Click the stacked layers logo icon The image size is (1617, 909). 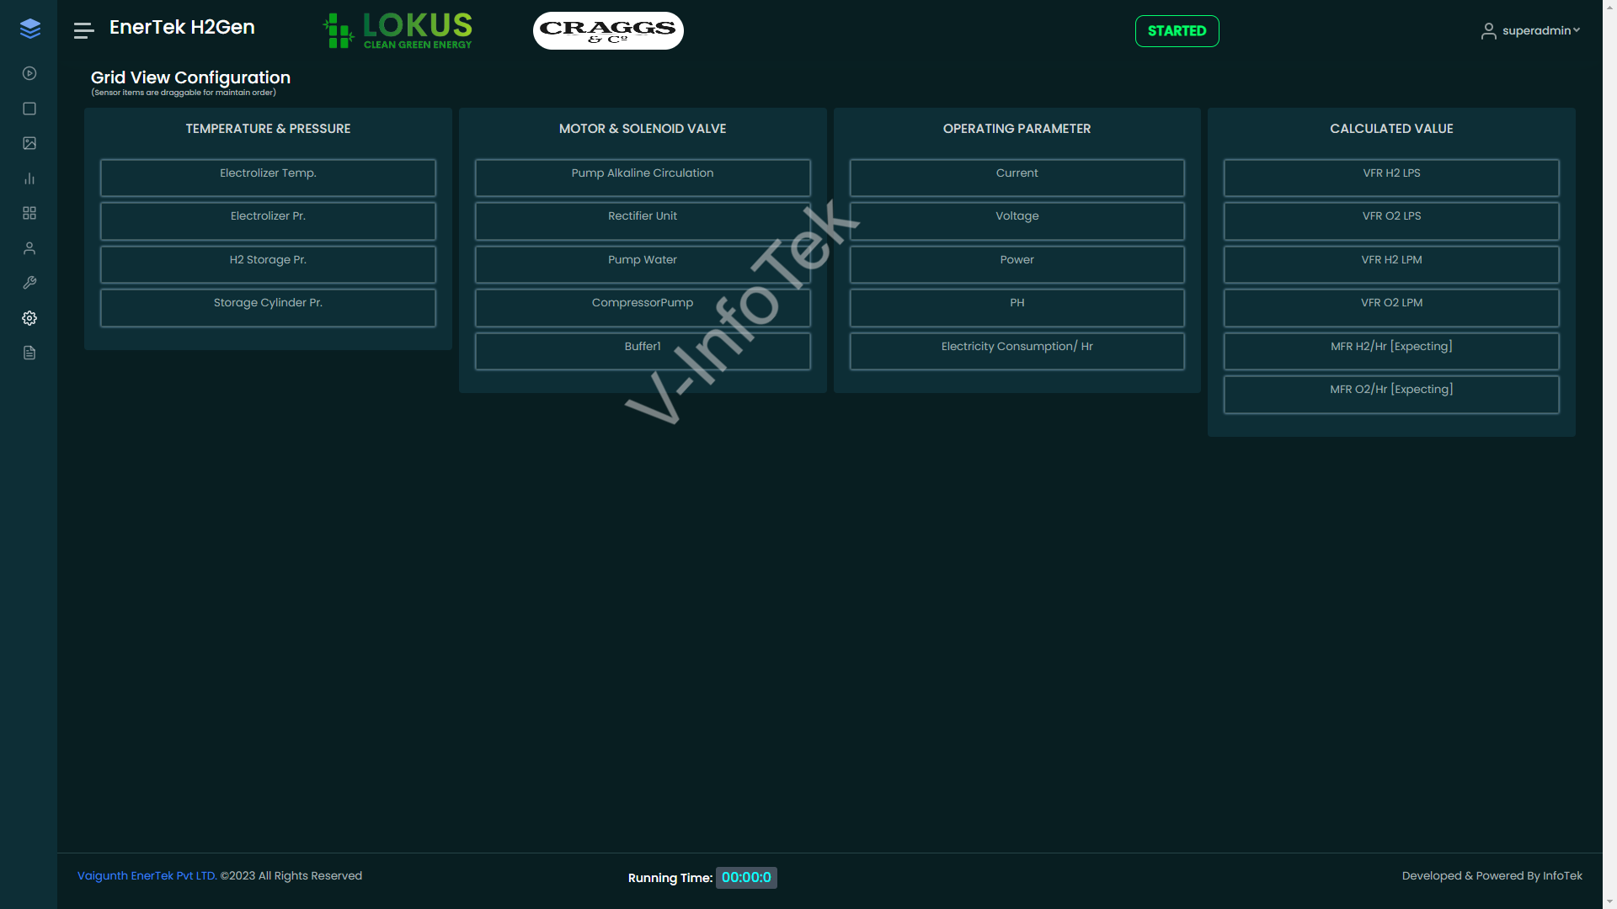tap(29, 29)
